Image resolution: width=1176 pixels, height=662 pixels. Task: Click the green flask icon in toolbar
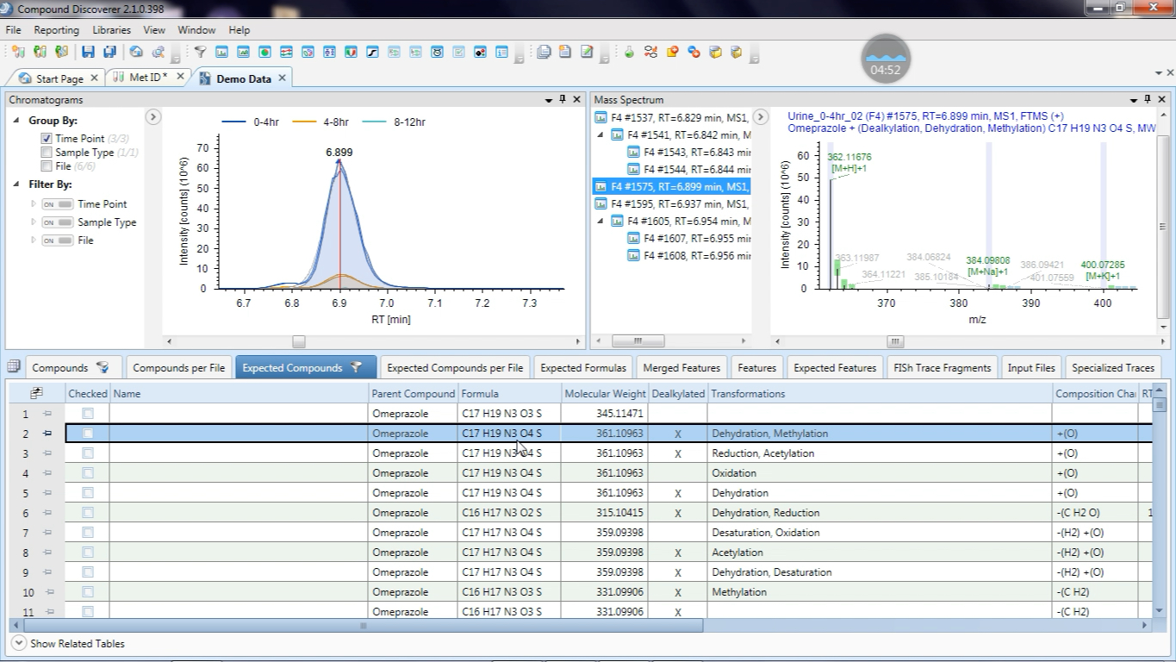629,52
